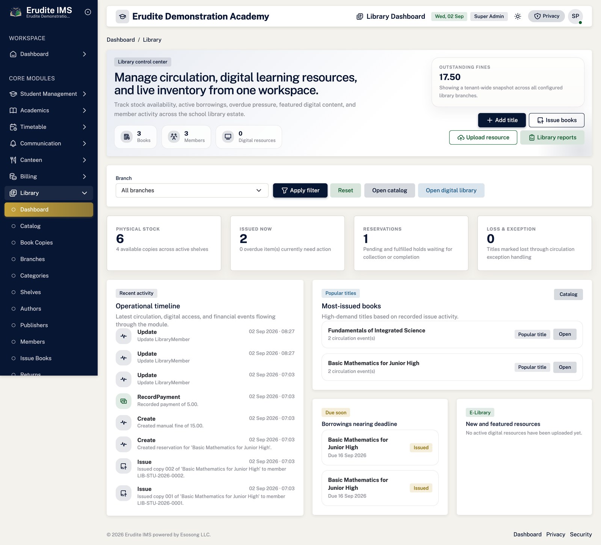Open Catalog in Library submenu

[x=49, y=226]
